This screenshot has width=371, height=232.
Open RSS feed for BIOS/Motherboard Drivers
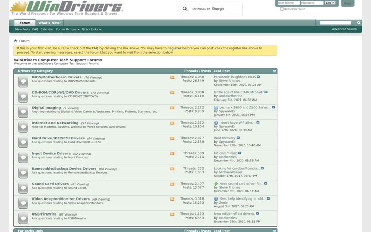[172, 77]
